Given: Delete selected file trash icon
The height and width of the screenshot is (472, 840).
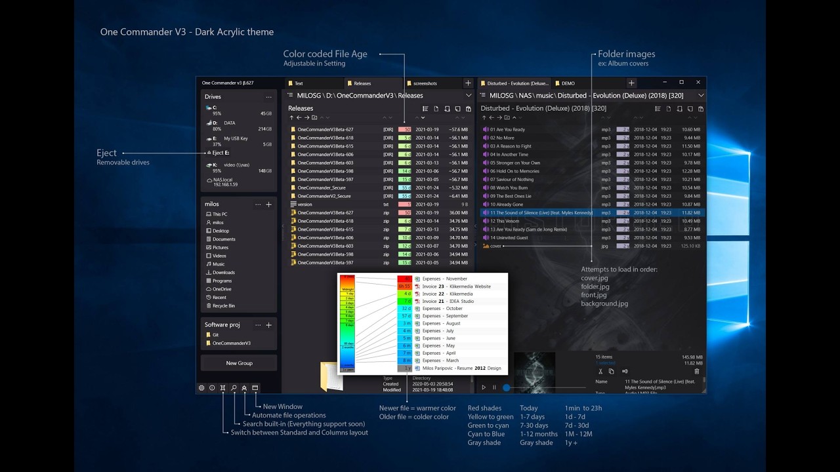Looking at the screenshot, I should [697, 371].
